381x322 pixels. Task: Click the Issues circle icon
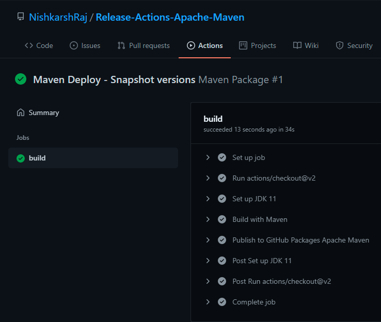tap(74, 45)
